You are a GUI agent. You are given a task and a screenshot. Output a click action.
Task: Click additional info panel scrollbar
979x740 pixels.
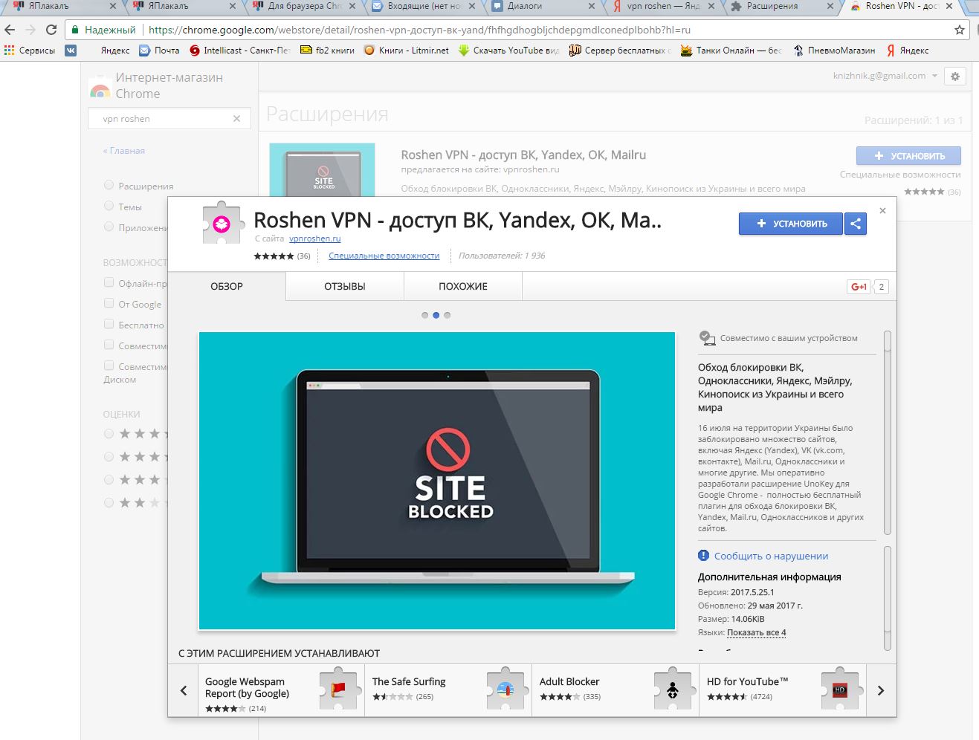pyautogui.click(x=887, y=598)
